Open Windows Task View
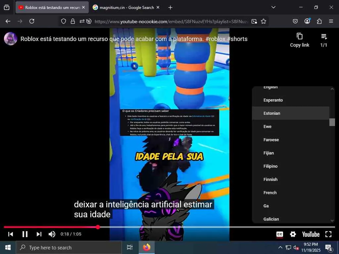The image size is (339, 254). (129, 247)
